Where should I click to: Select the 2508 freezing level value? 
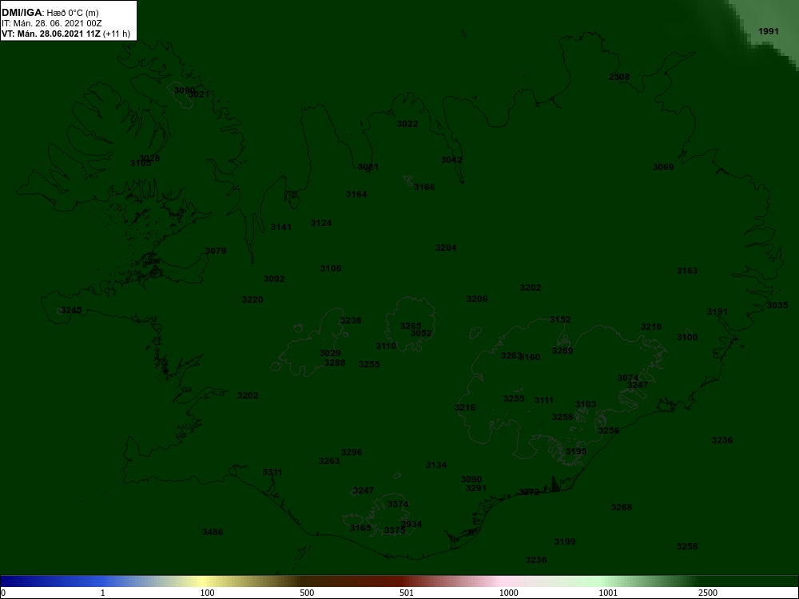pyautogui.click(x=619, y=77)
